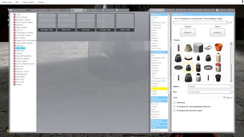Click the tool list scrollbar down arrow
The height and width of the screenshot is (137, 244).
click(169, 131)
